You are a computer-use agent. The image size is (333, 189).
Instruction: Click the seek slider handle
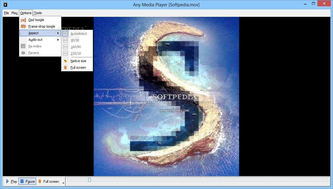pos(90,180)
